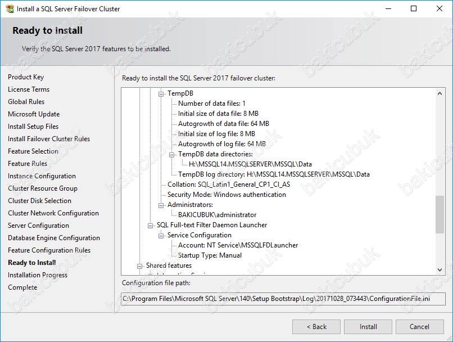Image resolution: width=453 pixels, height=342 pixels.
Task: Select the Complete step
Action: point(22,287)
